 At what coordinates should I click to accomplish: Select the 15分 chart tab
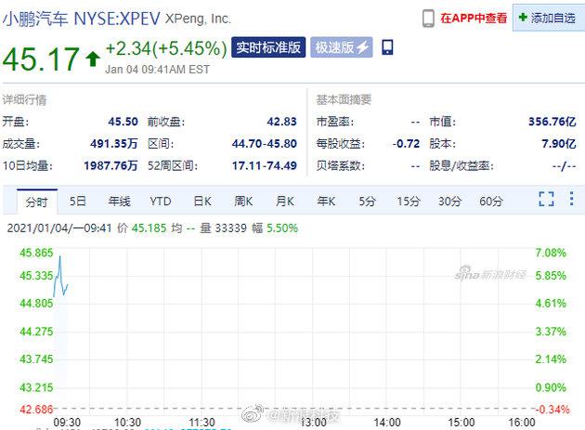(x=409, y=202)
